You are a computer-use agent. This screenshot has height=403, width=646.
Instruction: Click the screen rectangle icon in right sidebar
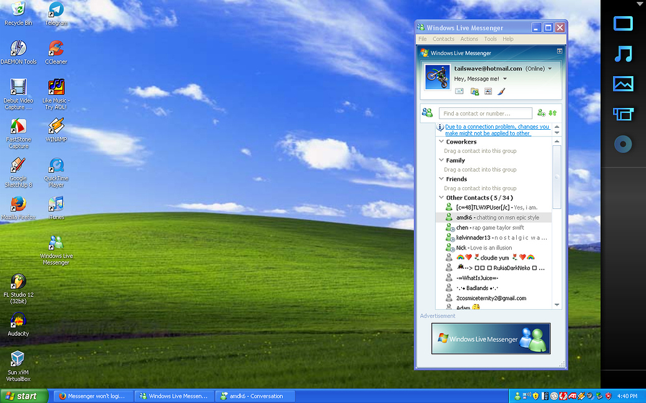pyautogui.click(x=623, y=24)
